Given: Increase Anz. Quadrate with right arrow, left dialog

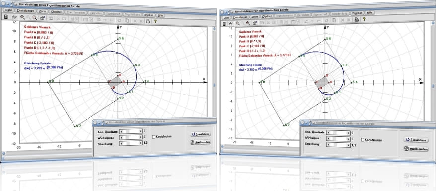Looking at the screenshot, I should click(141, 131).
